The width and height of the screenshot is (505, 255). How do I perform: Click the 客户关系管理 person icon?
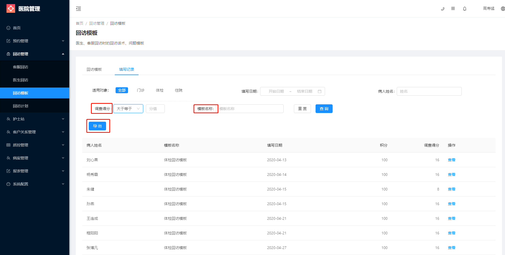click(8, 132)
